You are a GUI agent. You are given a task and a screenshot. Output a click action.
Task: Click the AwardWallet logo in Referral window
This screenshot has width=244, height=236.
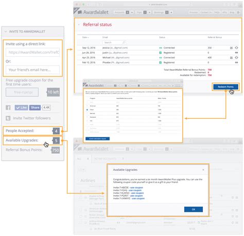point(93,12)
